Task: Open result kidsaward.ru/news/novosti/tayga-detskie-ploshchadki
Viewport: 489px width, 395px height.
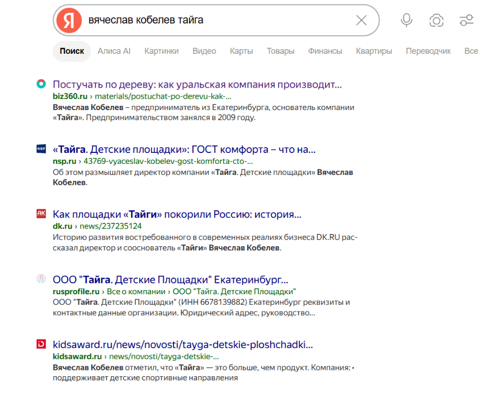Action: tap(183, 344)
